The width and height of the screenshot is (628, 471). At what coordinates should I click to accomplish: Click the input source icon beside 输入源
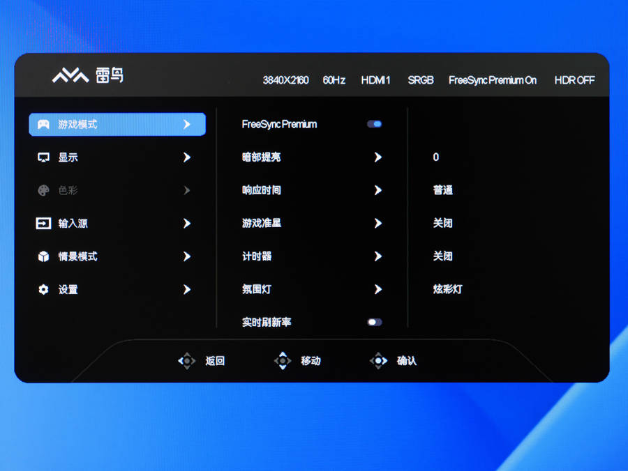point(43,224)
